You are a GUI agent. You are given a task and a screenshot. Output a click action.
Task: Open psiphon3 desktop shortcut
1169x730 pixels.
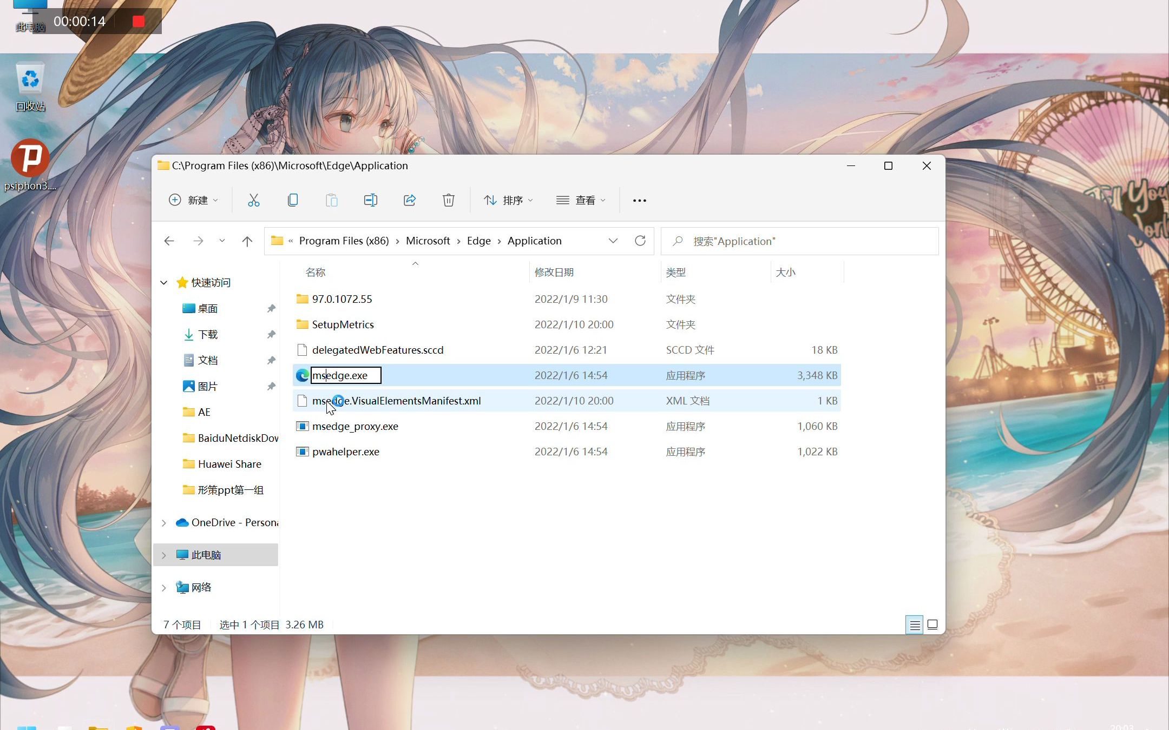point(30,165)
